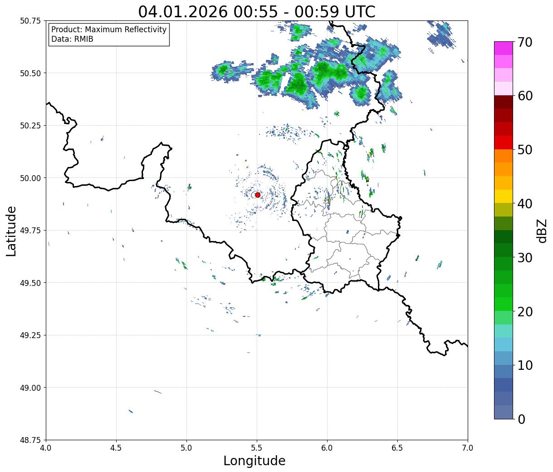The height and width of the screenshot is (472, 553).
Task: Click longitude tick label 4.0
Action: point(46,447)
